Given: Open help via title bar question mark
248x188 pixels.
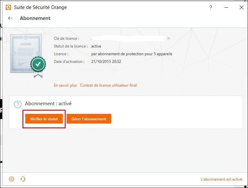Looking at the screenshot, I should (x=211, y=7).
